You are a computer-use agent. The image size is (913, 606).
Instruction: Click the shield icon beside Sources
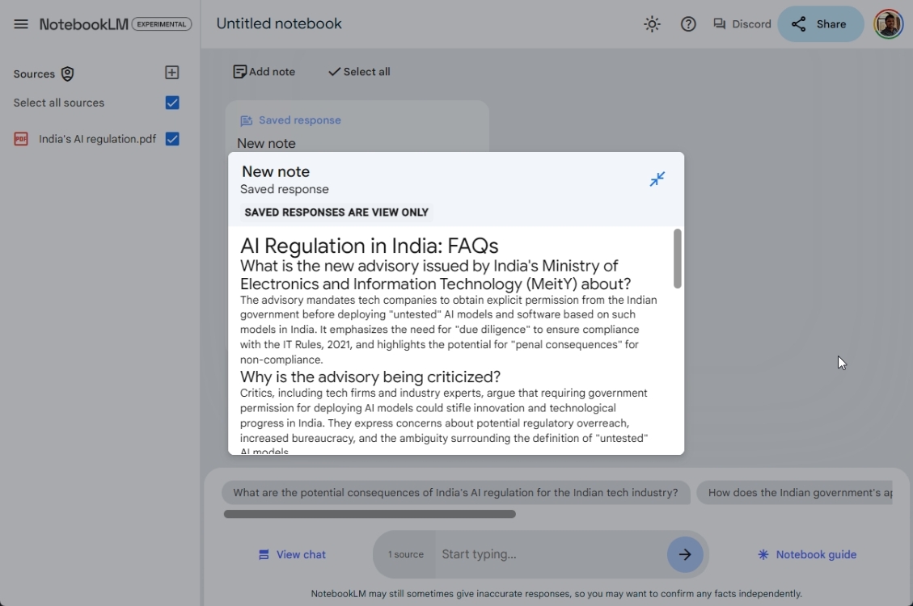click(69, 74)
